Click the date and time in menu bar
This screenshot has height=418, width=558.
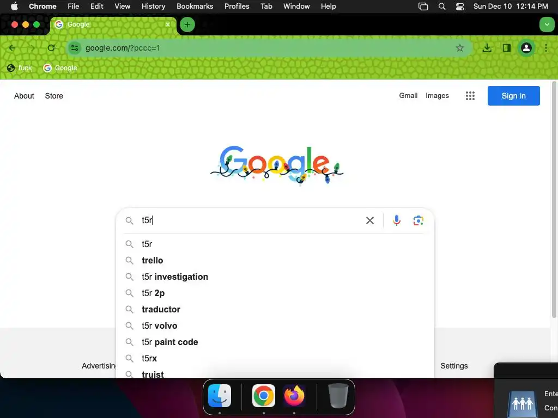[510, 6]
